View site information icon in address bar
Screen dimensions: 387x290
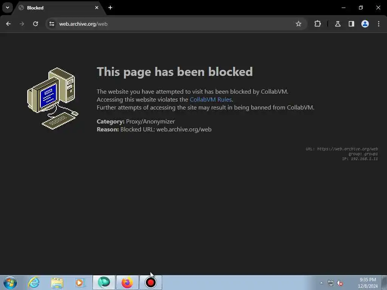coord(51,24)
